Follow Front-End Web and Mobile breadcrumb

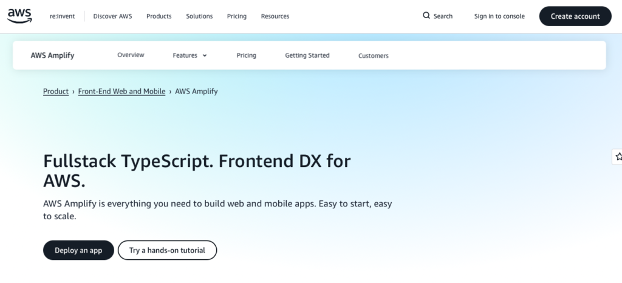(x=121, y=91)
